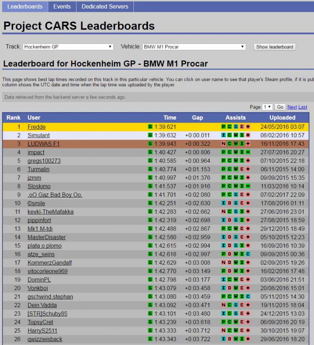Open Turmalin user profile

(x=38, y=169)
